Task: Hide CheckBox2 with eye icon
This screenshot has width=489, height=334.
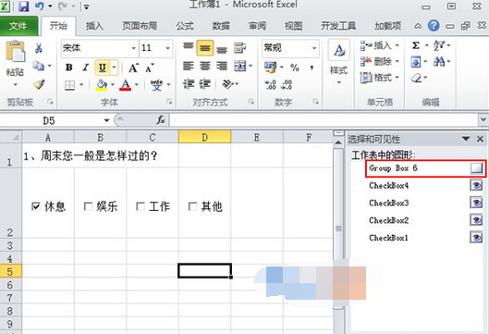Action: [476, 220]
